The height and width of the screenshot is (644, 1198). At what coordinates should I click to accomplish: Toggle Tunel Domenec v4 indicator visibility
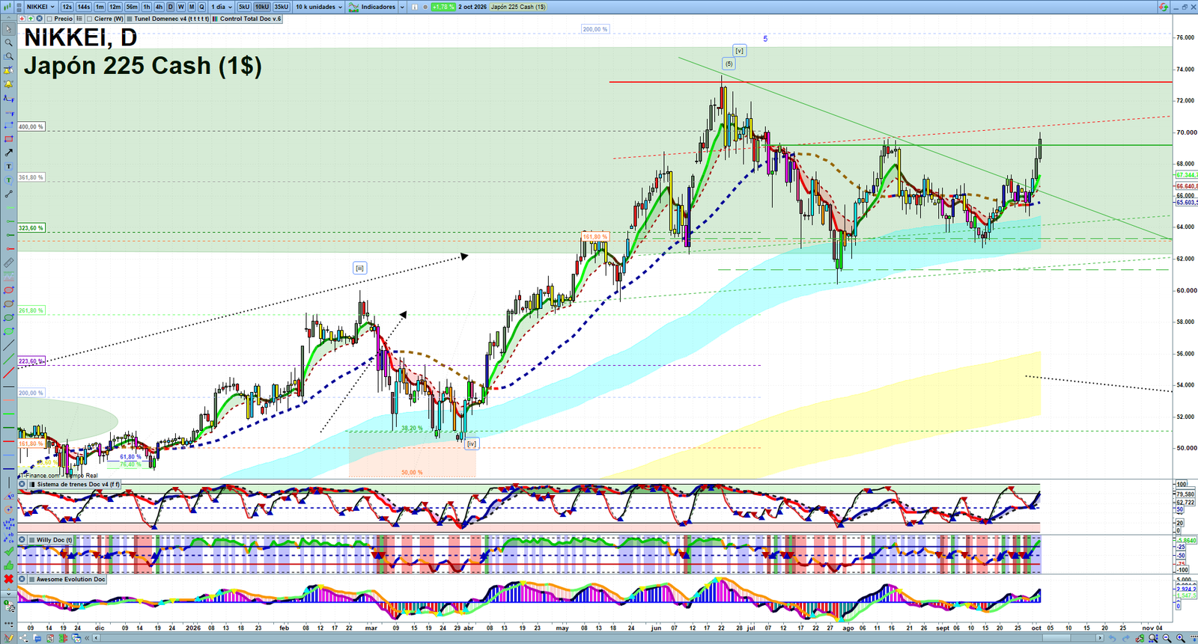click(130, 19)
